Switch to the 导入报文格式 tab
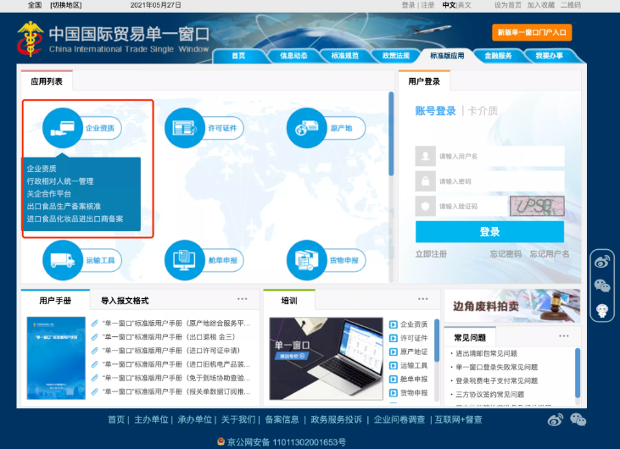The height and width of the screenshot is (449, 620). [x=125, y=301]
